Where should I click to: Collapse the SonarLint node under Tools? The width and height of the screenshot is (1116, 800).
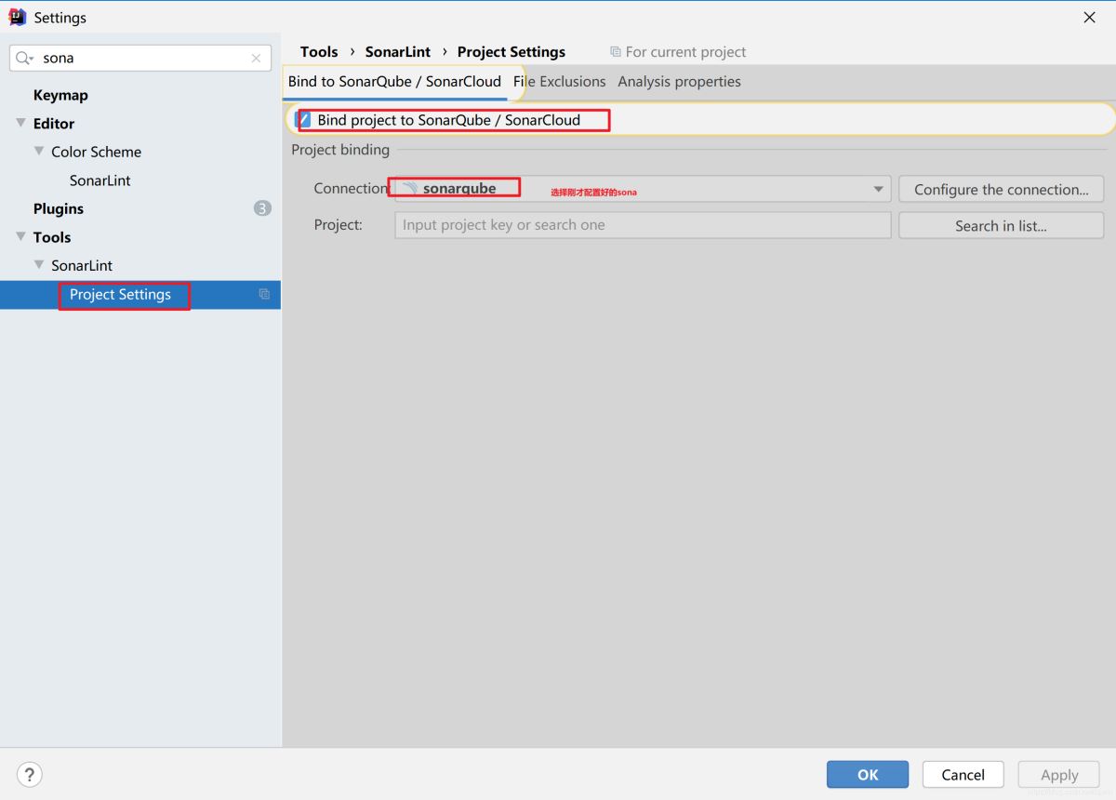[x=39, y=264]
